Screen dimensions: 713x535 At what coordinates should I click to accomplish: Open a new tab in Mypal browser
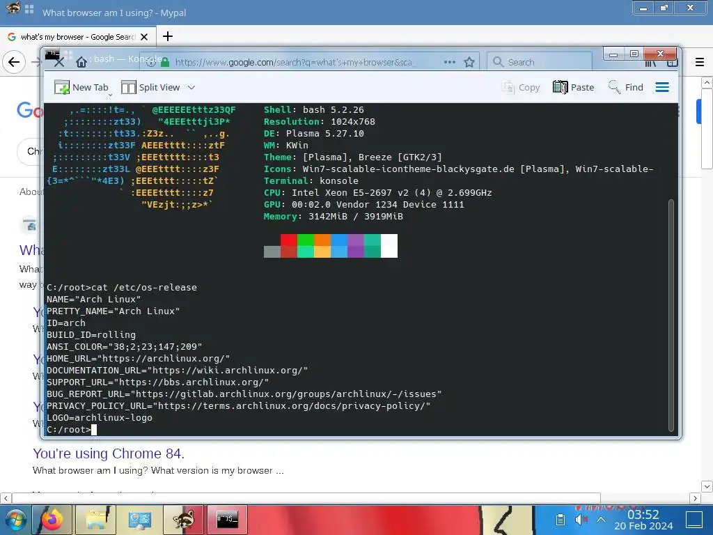click(167, 36)
